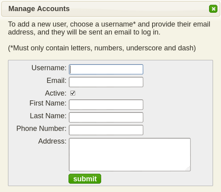Focus the Email input box
The image size is (221, 192).
(106, 82)
